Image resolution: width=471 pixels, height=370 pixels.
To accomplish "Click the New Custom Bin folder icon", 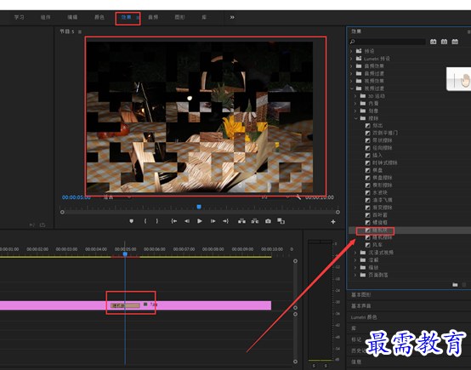I will point(455,285).
